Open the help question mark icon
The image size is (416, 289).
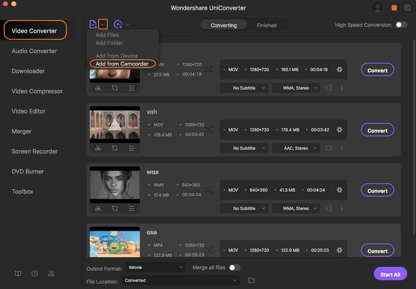point(35,273)
